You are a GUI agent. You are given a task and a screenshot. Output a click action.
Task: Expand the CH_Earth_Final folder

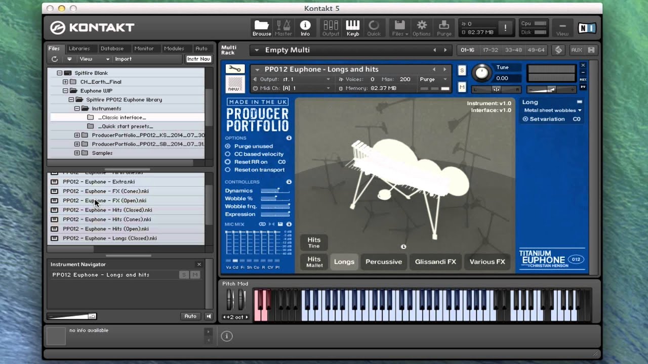click(65, 82)
